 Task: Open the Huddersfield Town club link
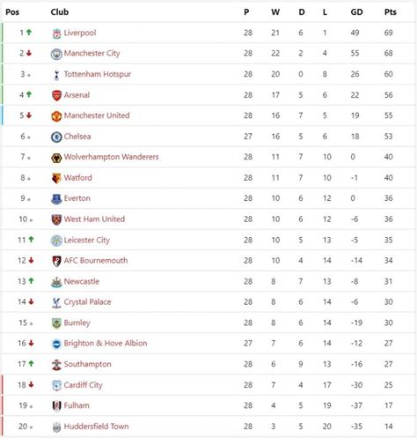tap(96, 427)
